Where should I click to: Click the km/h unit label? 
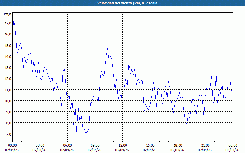pos(7,14)
